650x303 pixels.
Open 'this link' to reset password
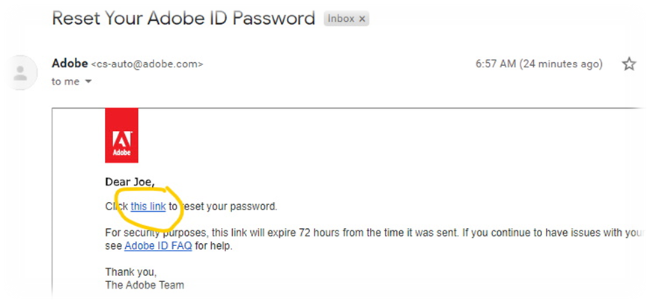148,206
